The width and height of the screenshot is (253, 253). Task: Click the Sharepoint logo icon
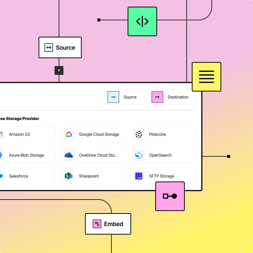[x=69, y=176]
